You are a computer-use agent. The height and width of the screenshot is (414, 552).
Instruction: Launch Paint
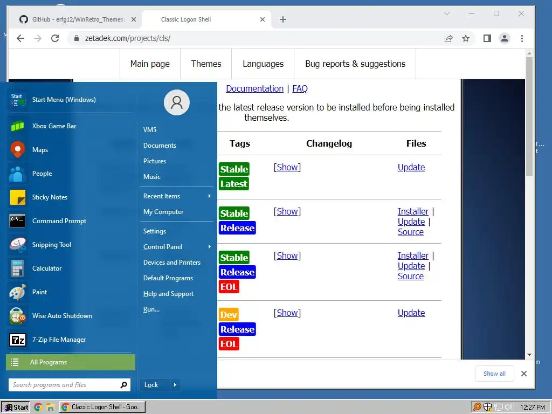70,292
